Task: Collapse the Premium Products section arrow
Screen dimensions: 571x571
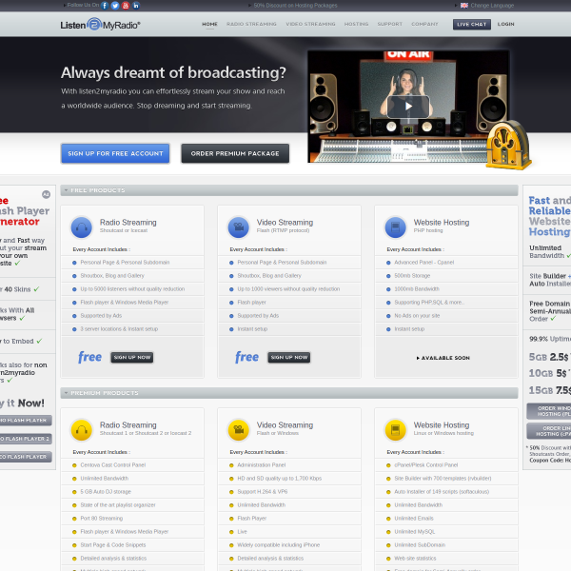Action: [66, 393]
